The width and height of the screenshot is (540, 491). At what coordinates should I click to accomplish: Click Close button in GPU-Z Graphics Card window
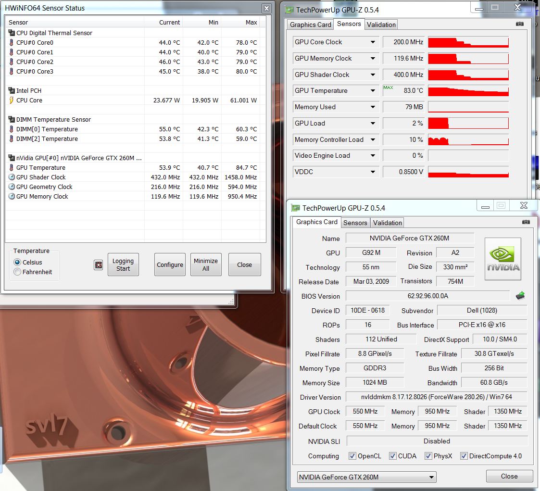click(509, 476)
